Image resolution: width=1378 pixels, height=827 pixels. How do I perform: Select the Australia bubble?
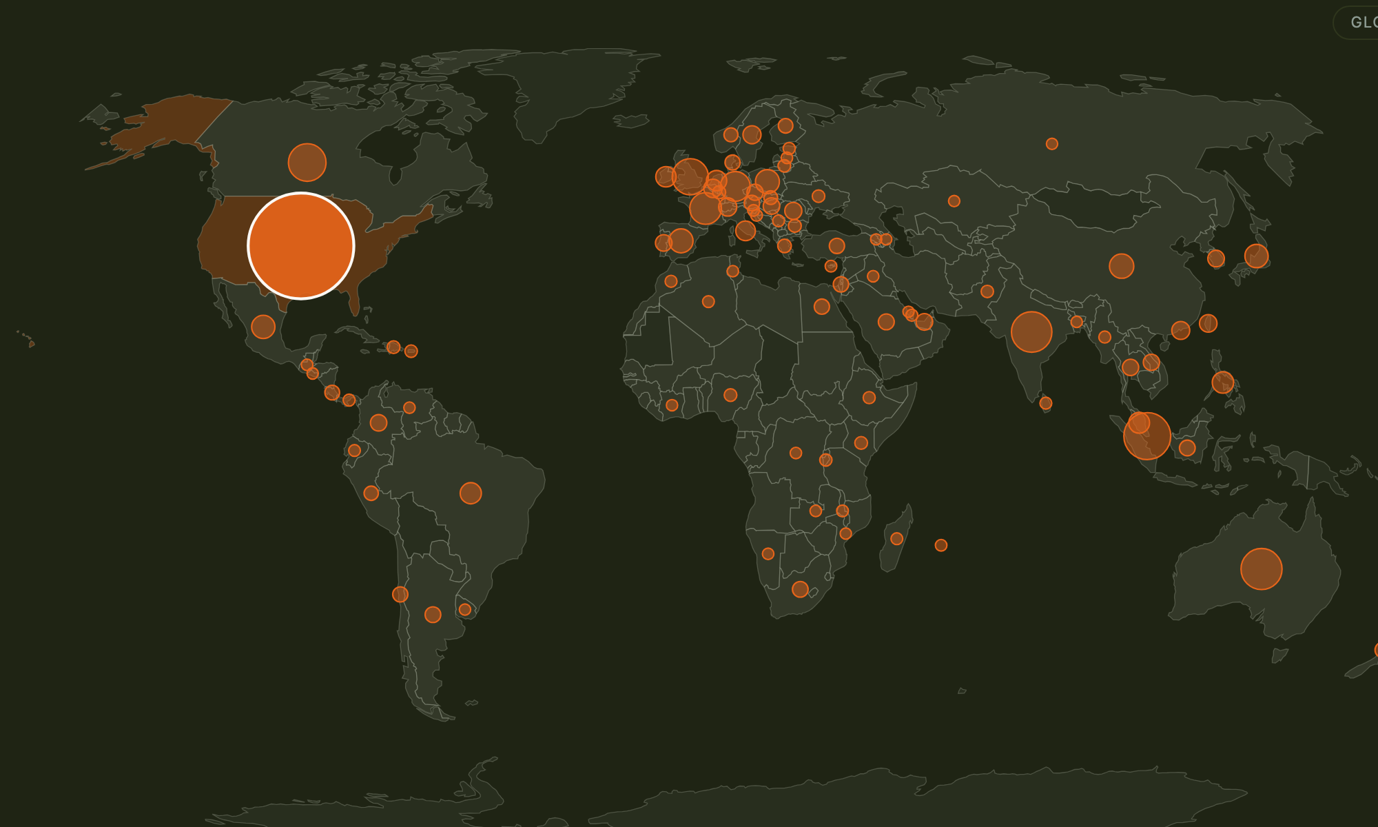1261,569
